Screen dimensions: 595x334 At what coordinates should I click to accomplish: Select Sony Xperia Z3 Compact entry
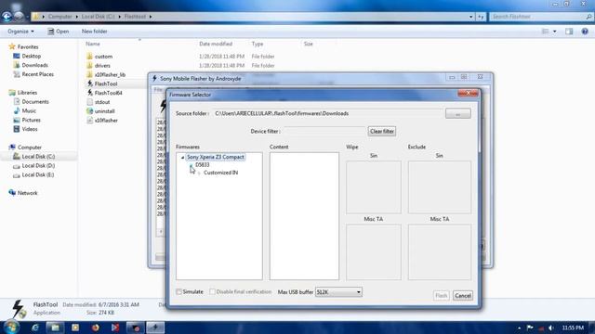click(215, 157)
